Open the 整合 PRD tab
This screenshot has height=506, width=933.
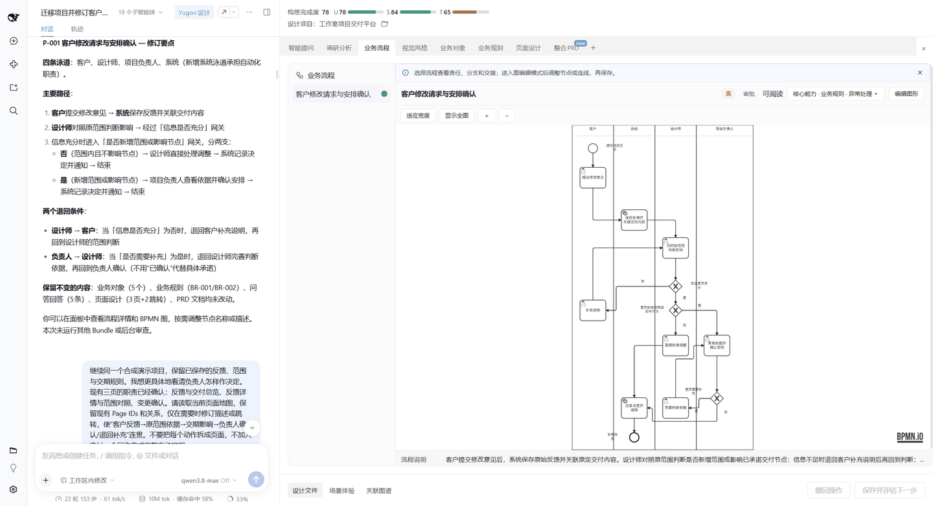coord(566,48)
